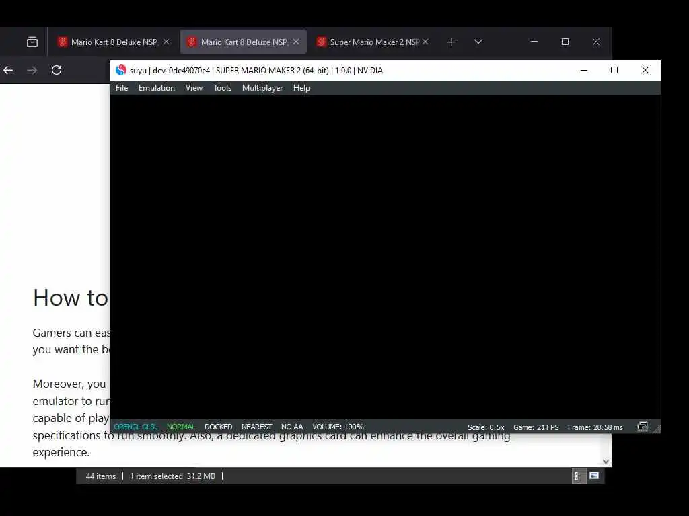689x516 pixels.
Task: Click the VOLUME: 100% status button
Action: tap(338, 427)
